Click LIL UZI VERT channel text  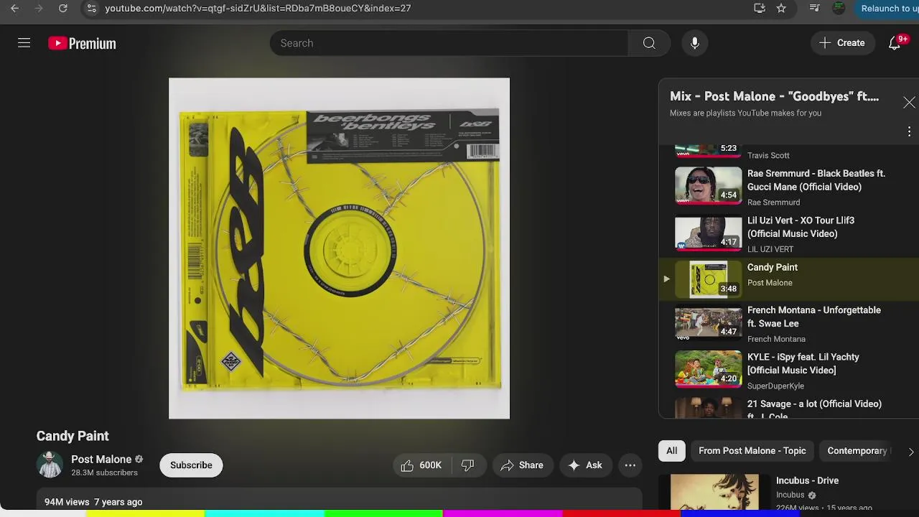(770, 249)
